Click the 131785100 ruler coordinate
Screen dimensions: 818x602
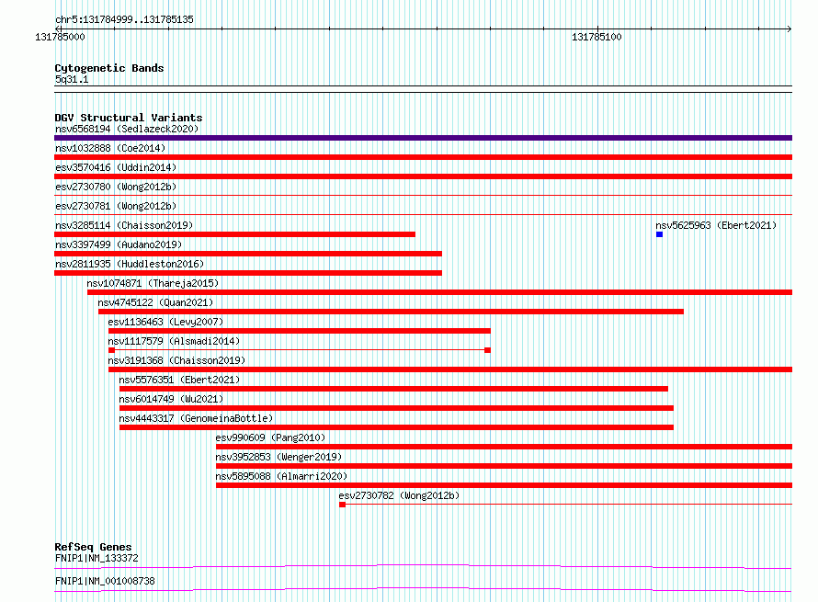pos(596,37)
